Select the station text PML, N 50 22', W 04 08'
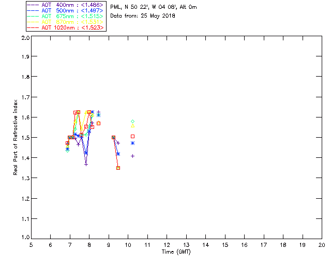Screen dimensions: 331x265 click(144, 7)
